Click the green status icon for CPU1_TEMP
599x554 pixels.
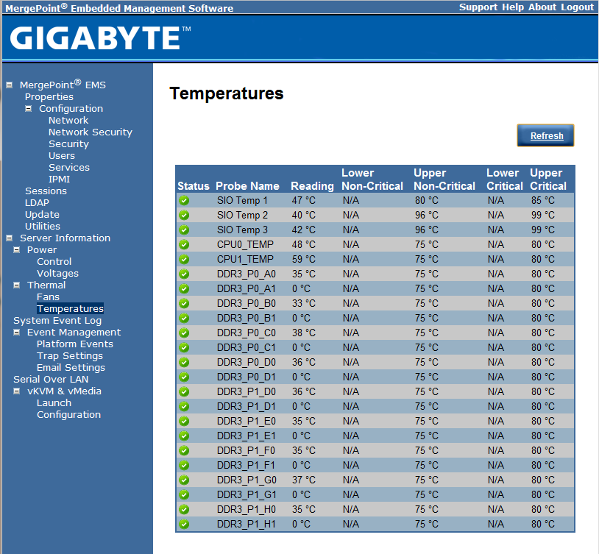(184, 260)
